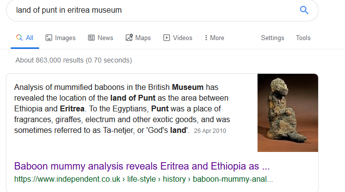The height and width of the screenshot is (192, 345).
Task: Select the Images icon
Action: 49,38
